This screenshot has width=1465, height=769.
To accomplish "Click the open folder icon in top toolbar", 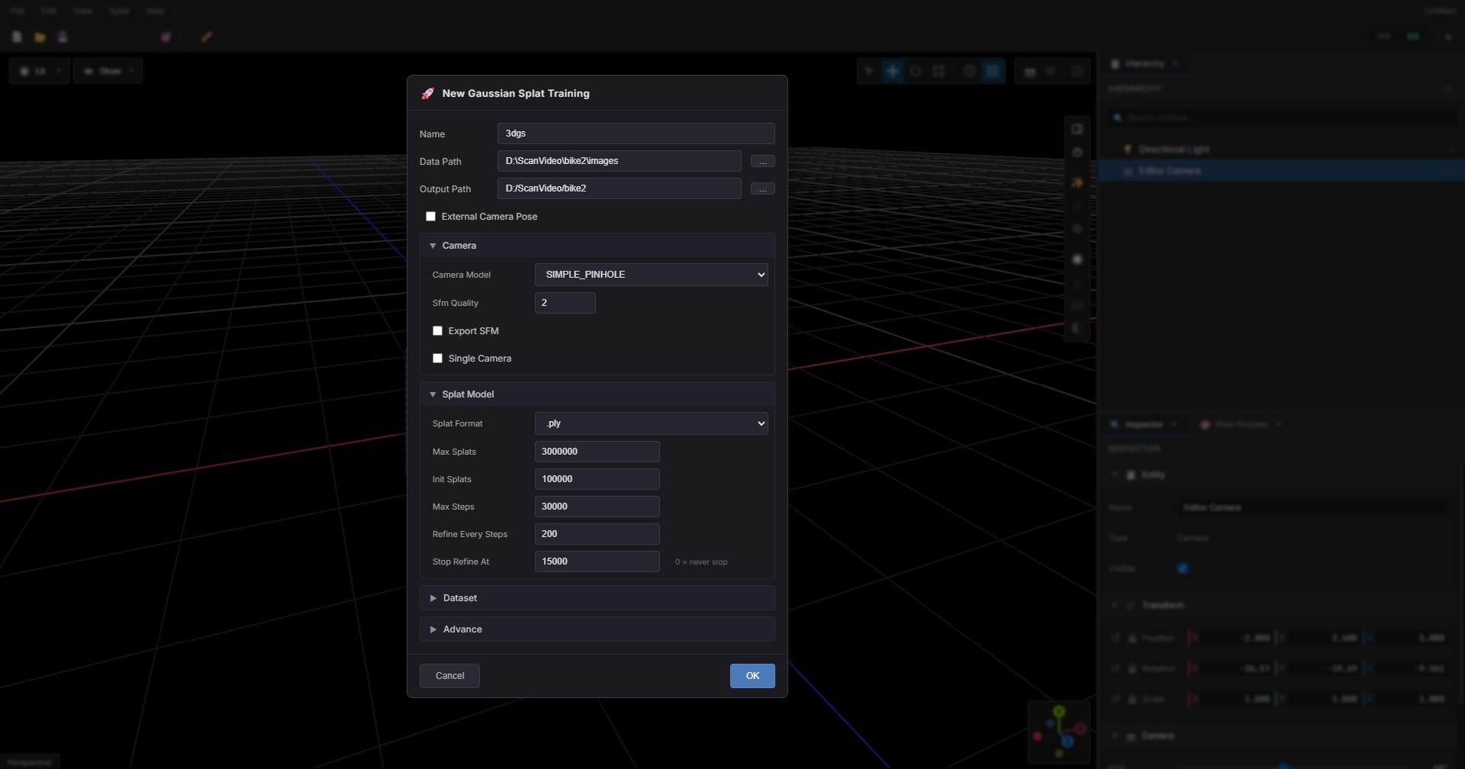I will (x=40, y=37).
